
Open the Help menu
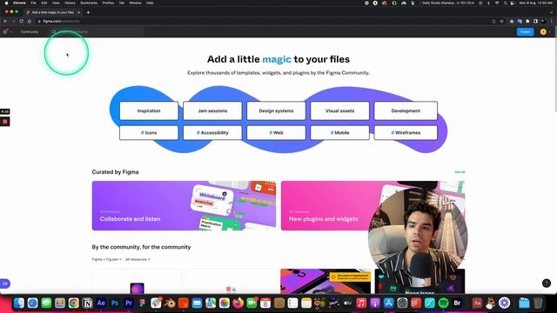click(150, 3)
